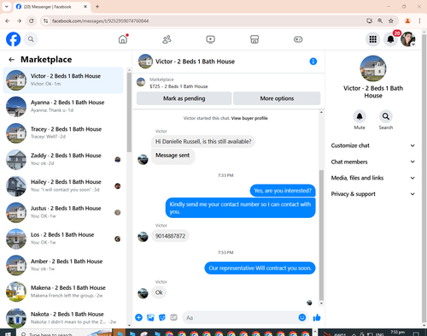The image size is (427, 336).
Task: Choose a sticker icon in composer
Action: point(162,317)
